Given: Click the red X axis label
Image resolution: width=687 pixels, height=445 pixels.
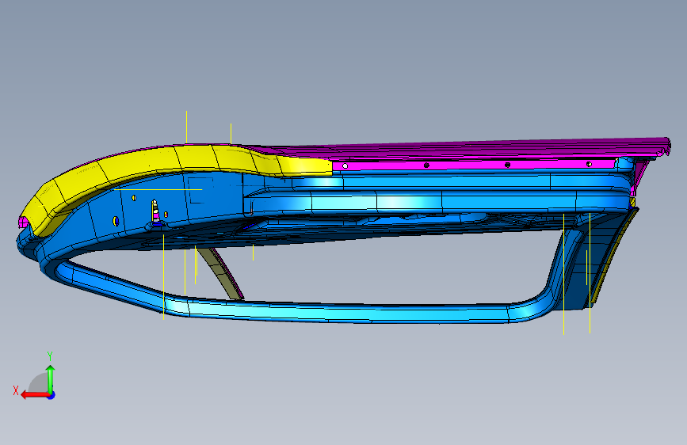Looking at the screenshot, I should click(x=16, y=390).
